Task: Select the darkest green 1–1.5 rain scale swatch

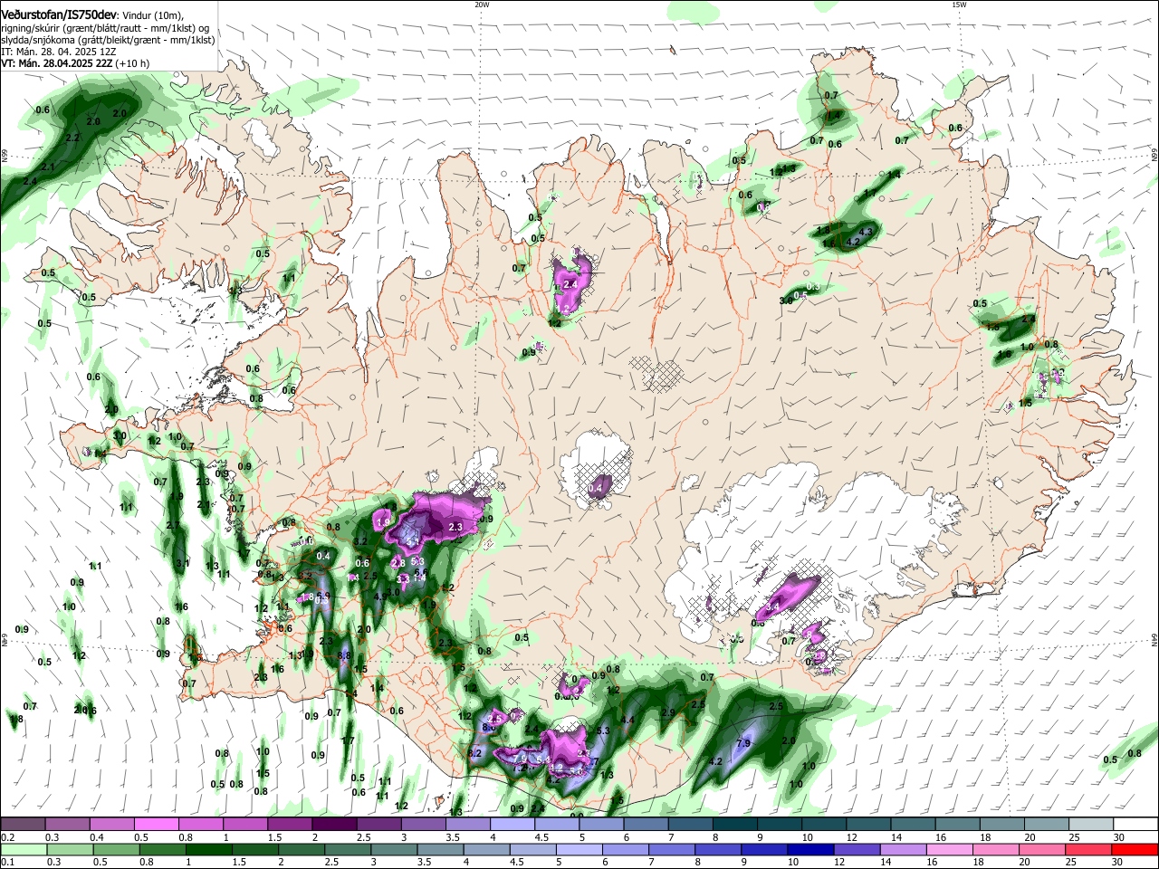Action: [209, 850]
